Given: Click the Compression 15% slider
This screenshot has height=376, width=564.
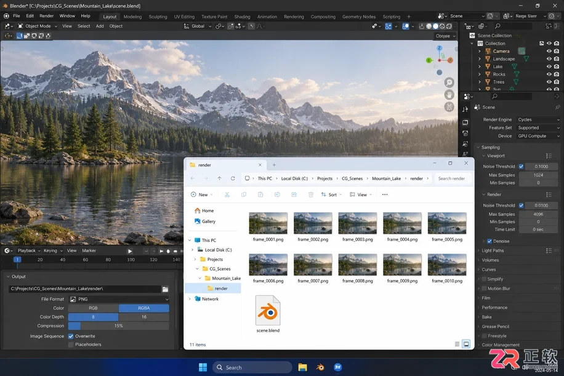Looking at the screenshot, I should click(x=119, y=326).
